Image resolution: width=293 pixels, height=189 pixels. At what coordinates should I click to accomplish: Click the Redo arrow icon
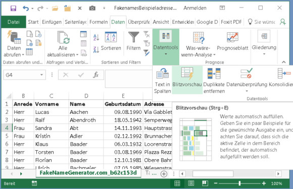pos(40,8)
